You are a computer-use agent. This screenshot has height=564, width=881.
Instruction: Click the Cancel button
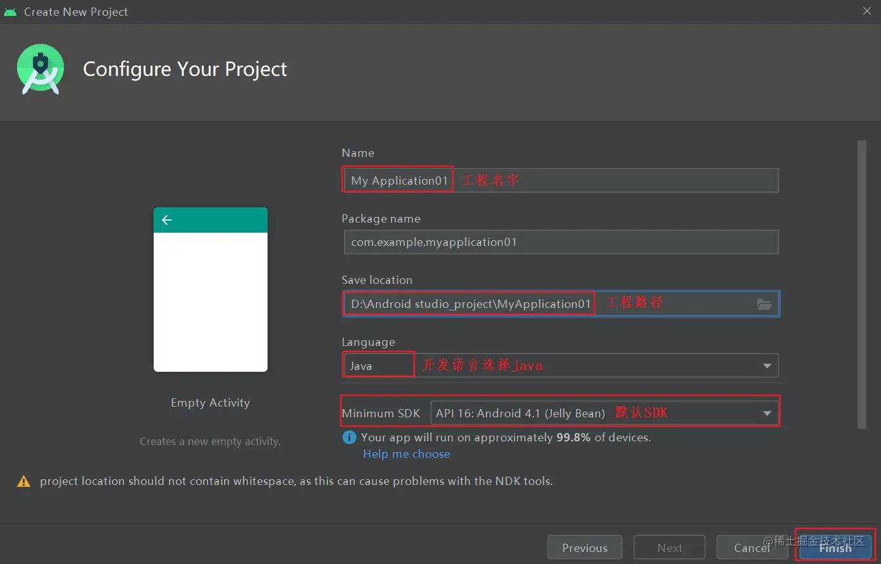(752, 548)
